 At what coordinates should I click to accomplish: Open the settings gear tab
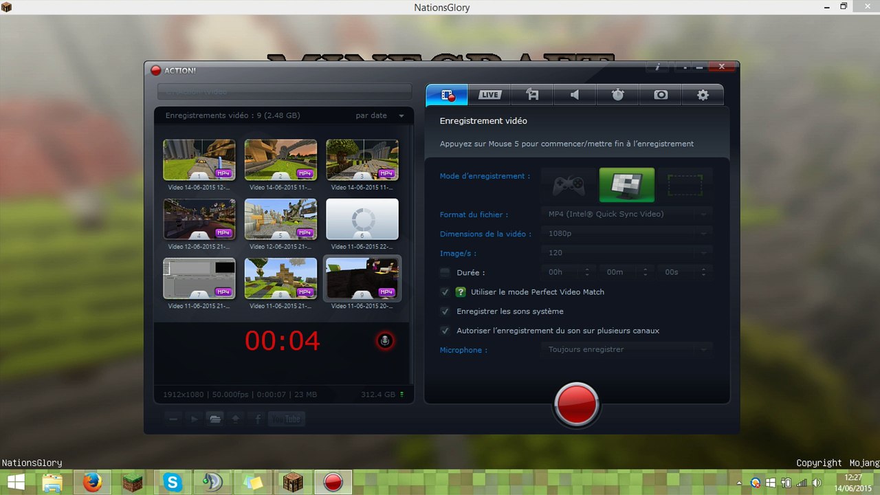tap(703, 95)
